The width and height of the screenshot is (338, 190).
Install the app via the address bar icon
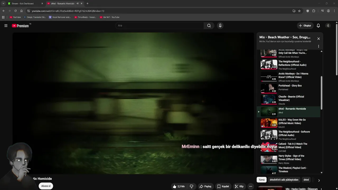[x=294, y=11]
